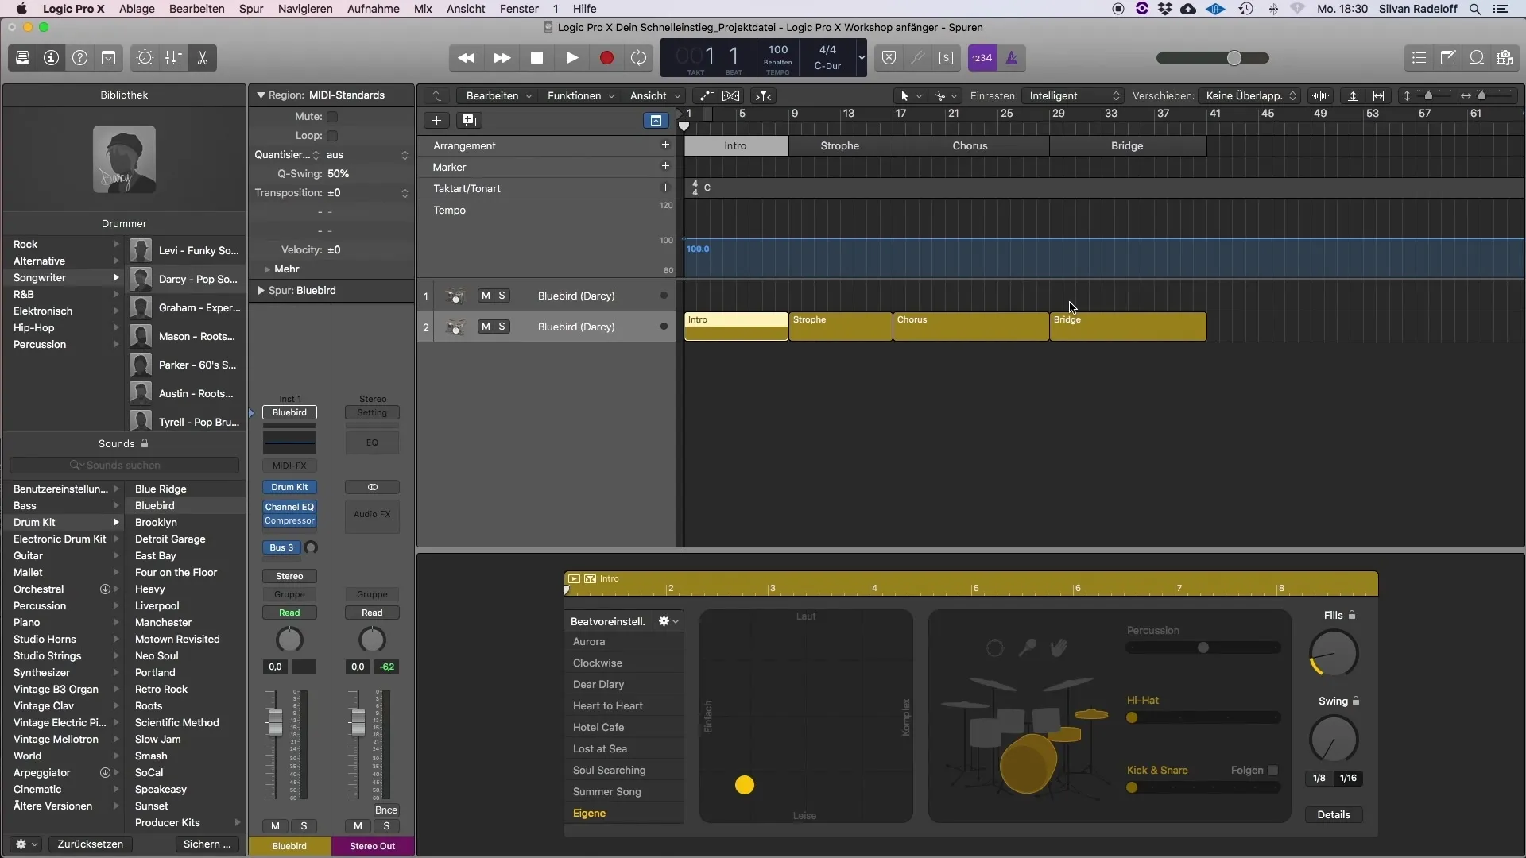Start playback with the Play button

coord(571,58)
